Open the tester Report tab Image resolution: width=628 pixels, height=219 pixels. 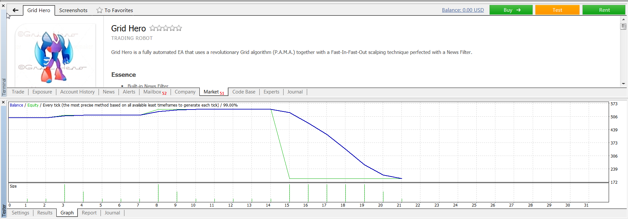[89, 213]
